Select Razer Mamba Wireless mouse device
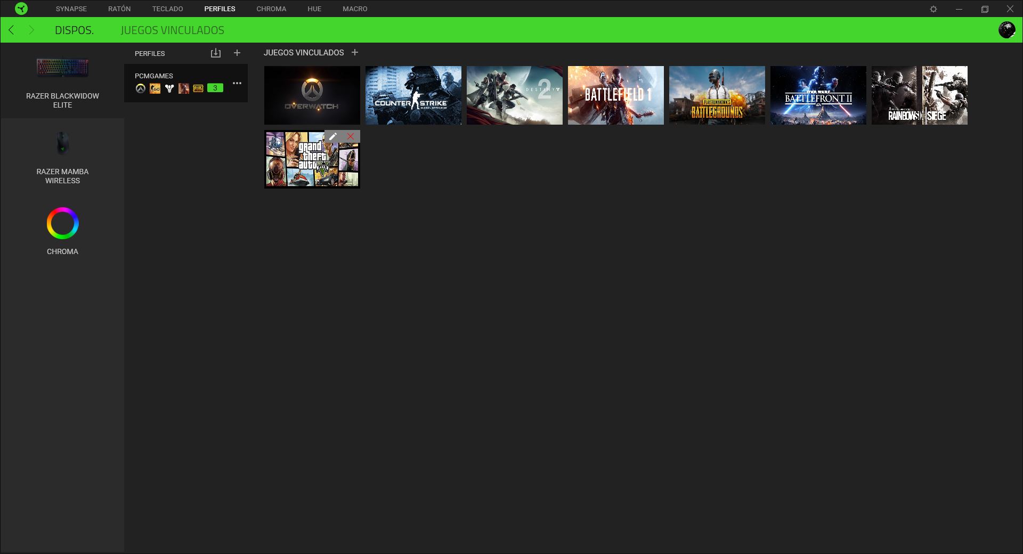 (62, 157)
